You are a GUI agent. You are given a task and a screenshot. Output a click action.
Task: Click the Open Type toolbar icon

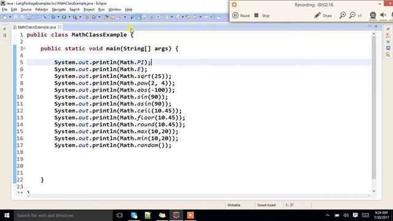[106, 17]
